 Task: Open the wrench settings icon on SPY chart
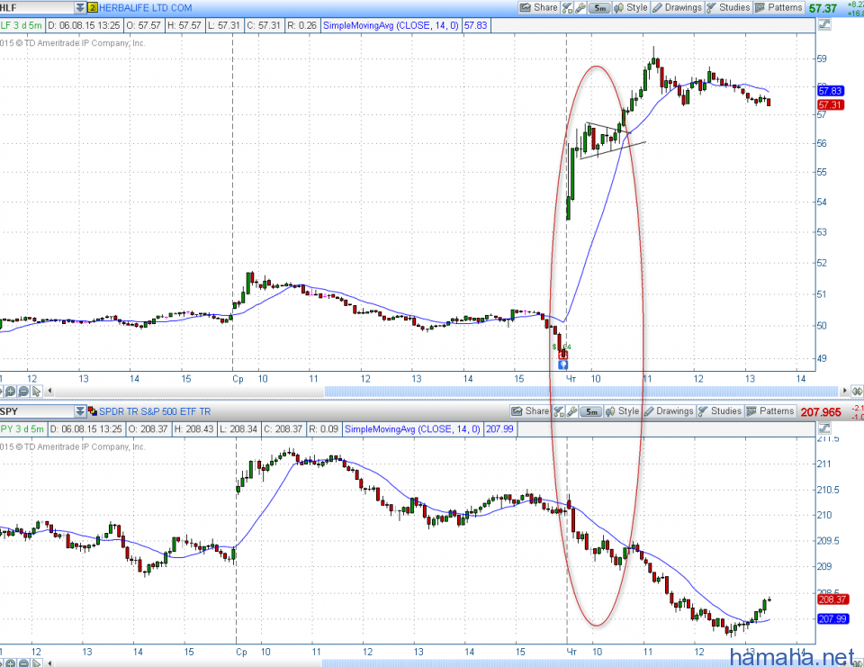click(572, 411)
